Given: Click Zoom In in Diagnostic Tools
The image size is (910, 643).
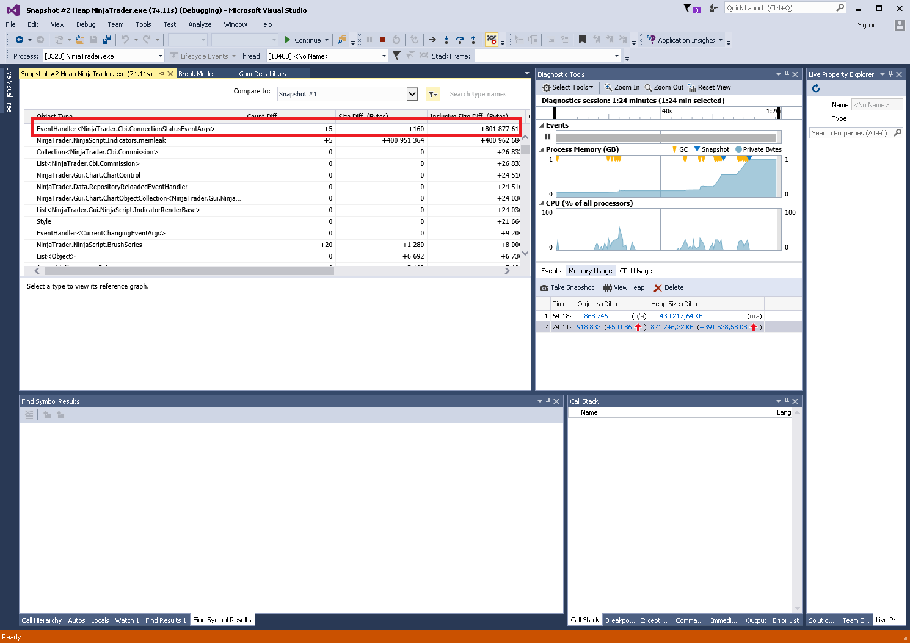Looking at the screenshot, I should click(x=622, y=87).
